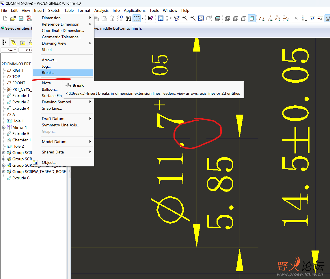
Task: Select Chamfer 1 in the model tree
Action: coord(21,140)
